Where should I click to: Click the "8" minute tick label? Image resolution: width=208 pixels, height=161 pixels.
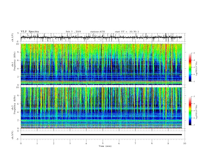pyautogui.click(x=152, y=143)
